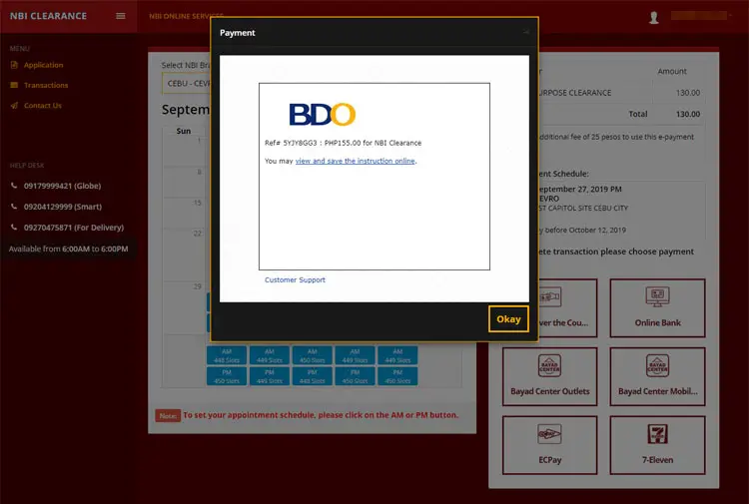Screen dimensions: 749x504
Task: Click the Sun column header in calendar
Action: 184,131
